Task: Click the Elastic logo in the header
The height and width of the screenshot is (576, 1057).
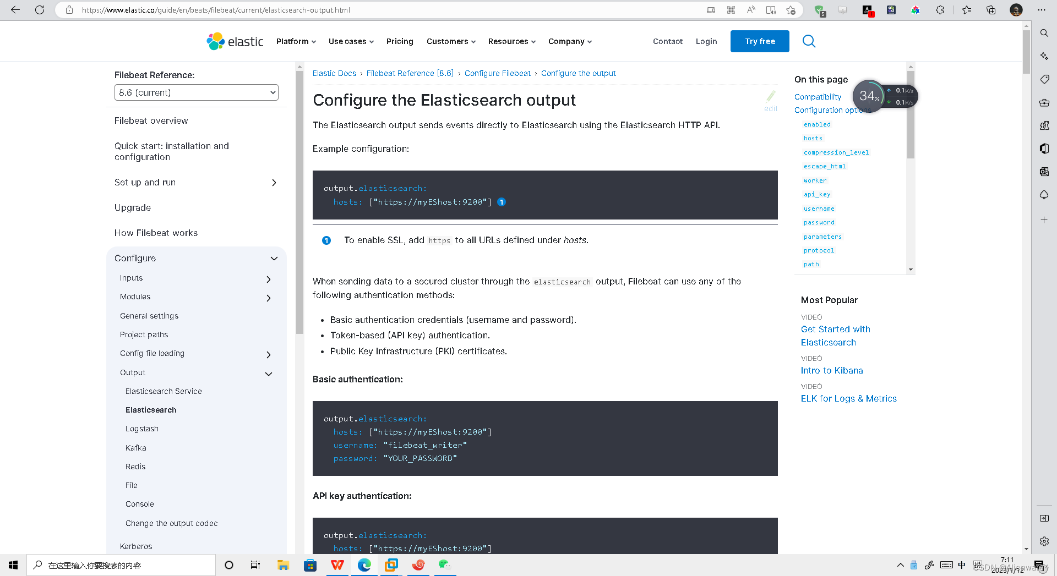Action: click(235, 41)
